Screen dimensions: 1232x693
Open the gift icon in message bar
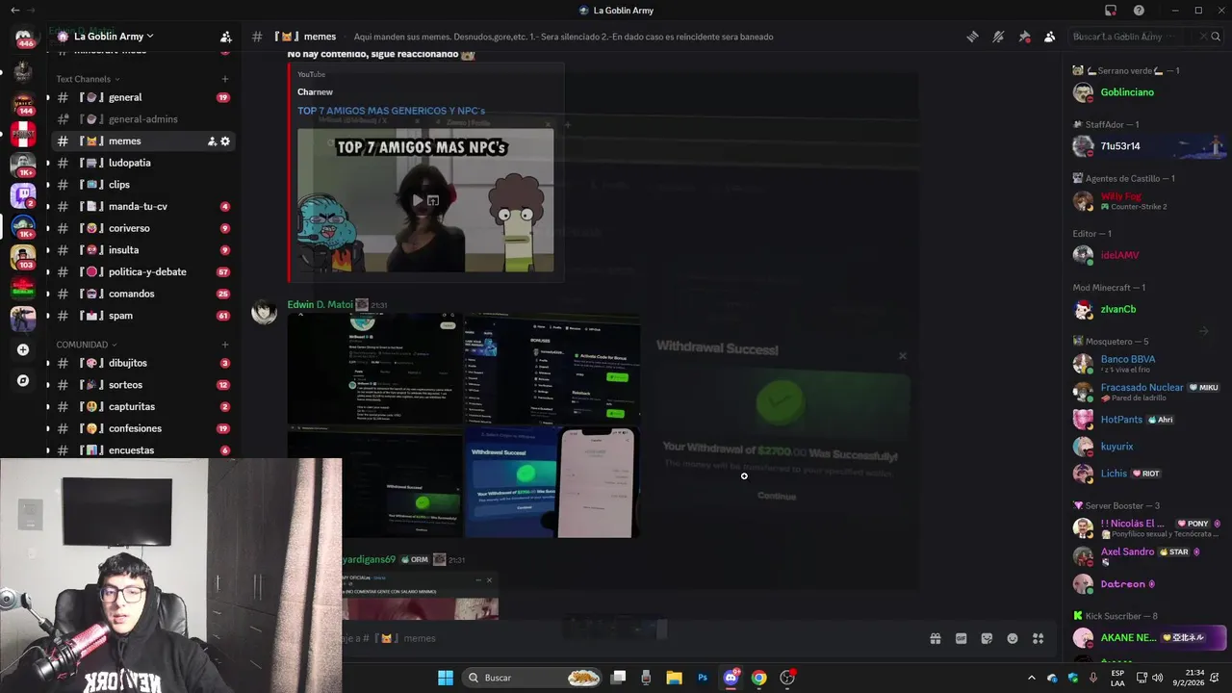[x=935, y=638]
